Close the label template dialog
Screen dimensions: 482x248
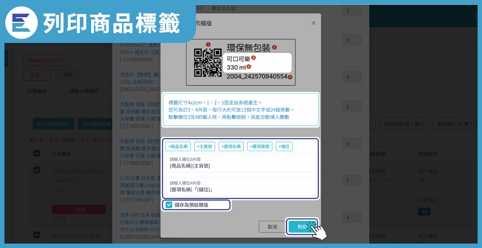(x=313, y=23)
